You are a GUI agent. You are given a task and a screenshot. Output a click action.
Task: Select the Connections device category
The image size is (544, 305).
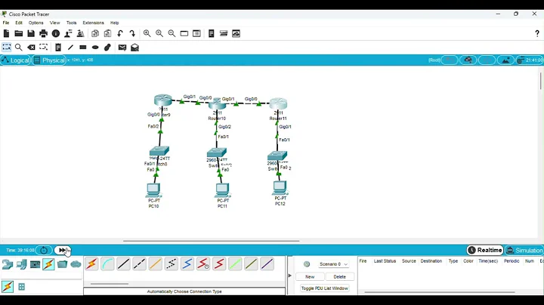[x=48, y=264]
